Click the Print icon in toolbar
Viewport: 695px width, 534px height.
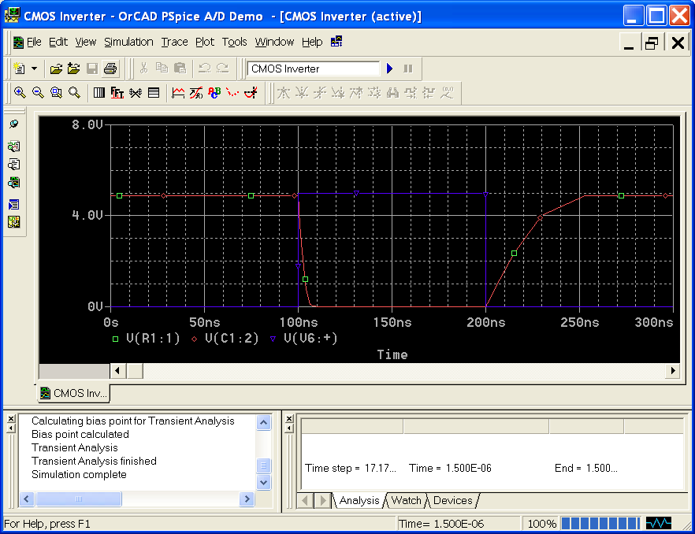pyautogui.click(x=110, y=69)
